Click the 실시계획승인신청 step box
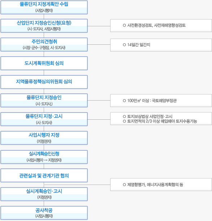The width and height of the screenshot is (212, 221). [x=44, y=157]
